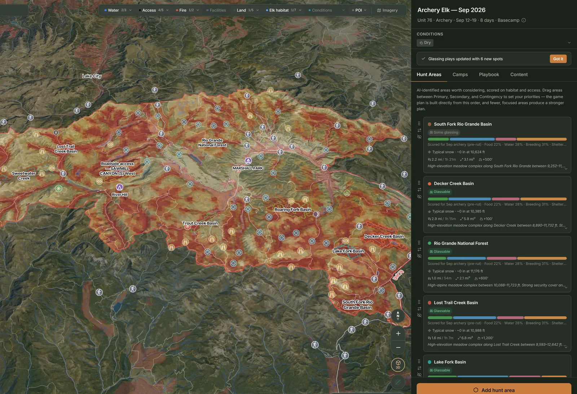Grab the drag handle for South Fork Rio Grande Basin
The image size is (577, 394).
(x=419, y=123)
